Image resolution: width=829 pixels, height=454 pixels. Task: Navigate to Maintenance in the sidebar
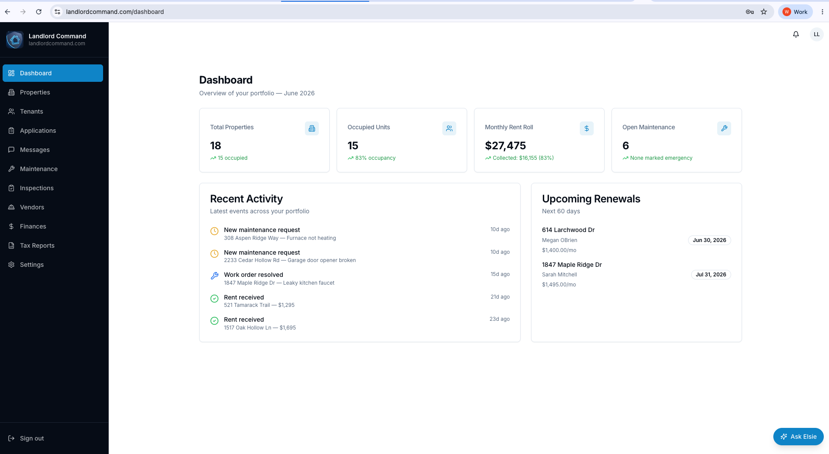coord(53,169)
